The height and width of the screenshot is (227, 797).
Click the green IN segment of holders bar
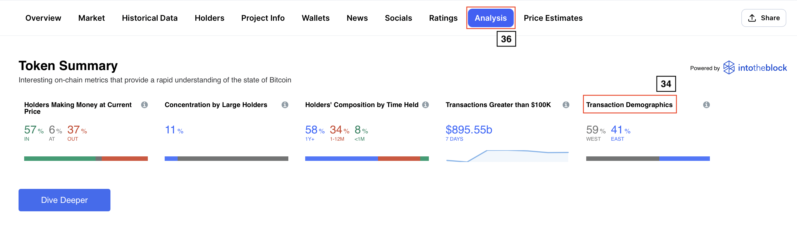60,159
